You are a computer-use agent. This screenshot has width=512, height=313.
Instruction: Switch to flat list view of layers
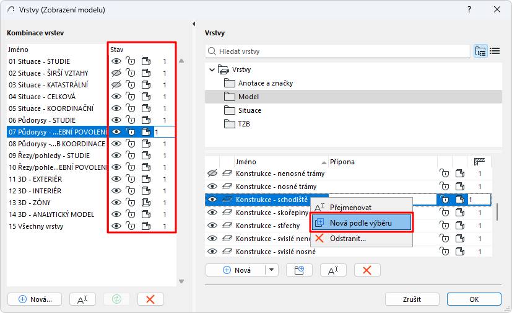tap(495, 51)
